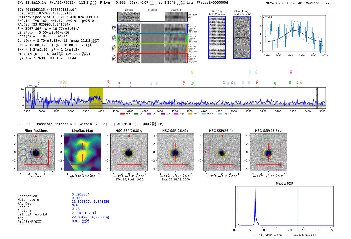Click the red Lyα legend swatch
This screenshot has height=239, width=351.
coord(122,114)
